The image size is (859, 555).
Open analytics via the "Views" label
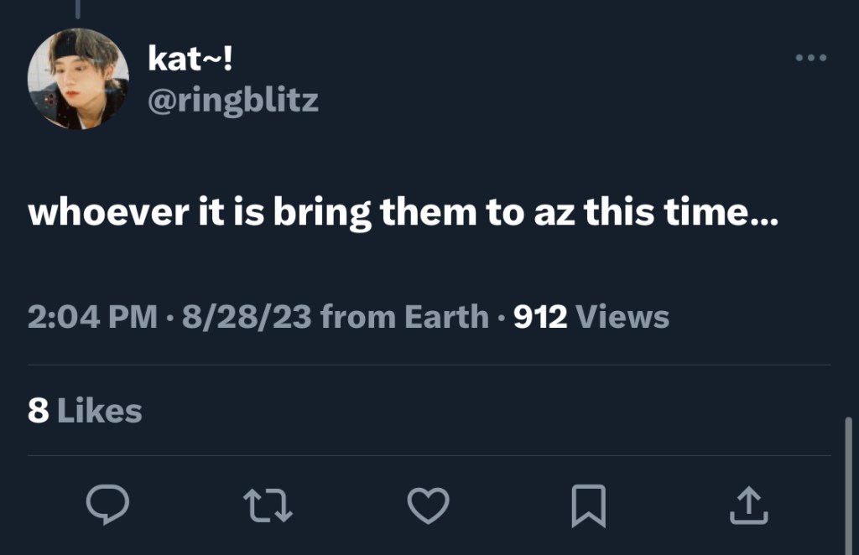(623, 317)
